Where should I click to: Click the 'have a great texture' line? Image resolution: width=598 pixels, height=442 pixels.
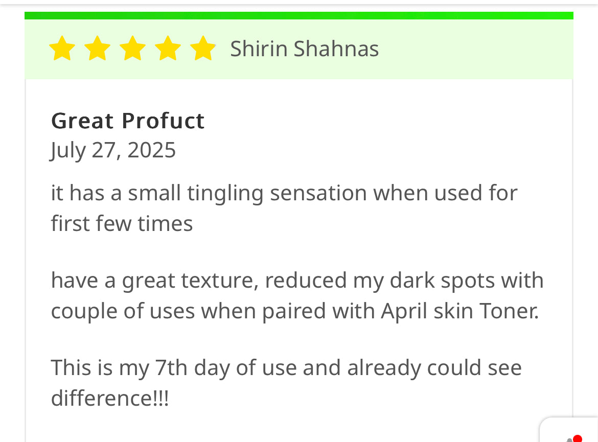[296, 281]
